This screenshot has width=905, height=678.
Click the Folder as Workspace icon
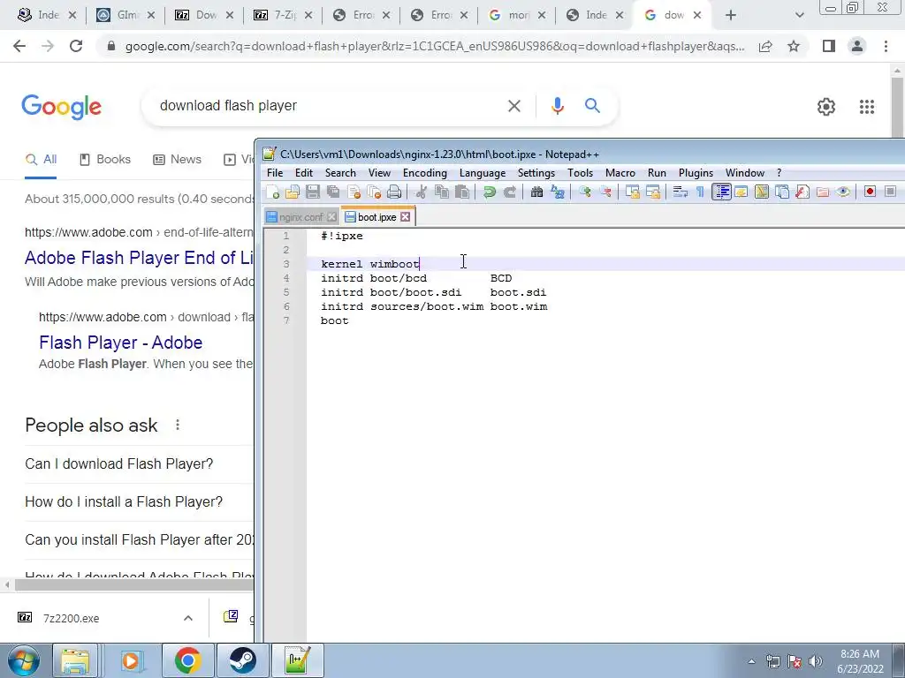point(823,192)
